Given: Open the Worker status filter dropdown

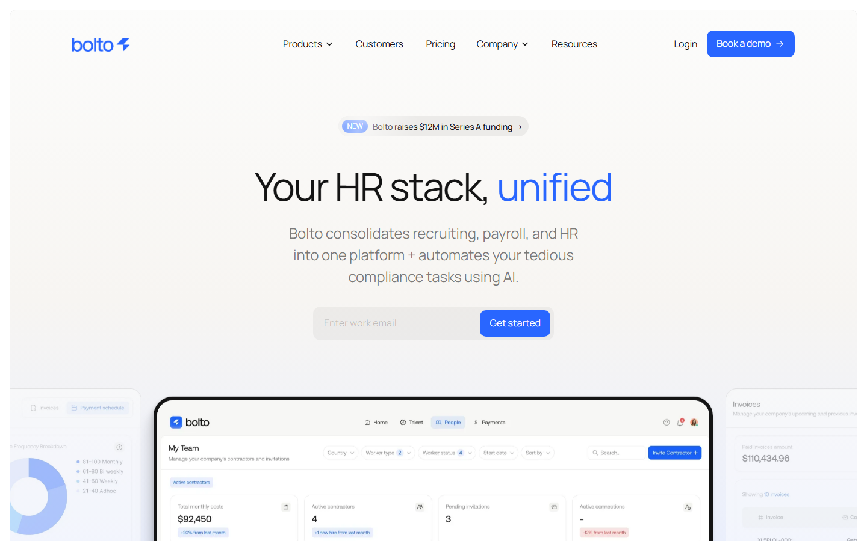Looking at the screenshot, I should [x=446, y=453].
